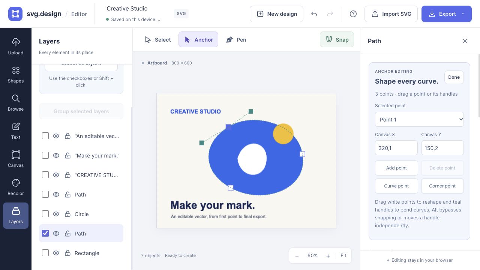Toggle lock on the Rectangle layer

coord(67,253)
